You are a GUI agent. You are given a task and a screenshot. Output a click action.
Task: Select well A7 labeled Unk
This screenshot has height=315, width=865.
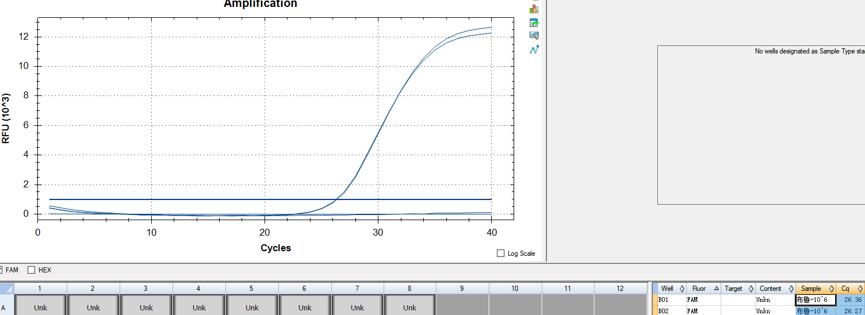tap(358, 305)
